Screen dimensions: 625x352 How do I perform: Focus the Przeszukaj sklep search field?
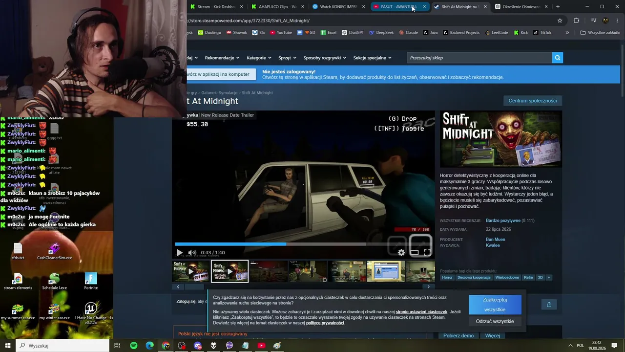coord(479,58)
